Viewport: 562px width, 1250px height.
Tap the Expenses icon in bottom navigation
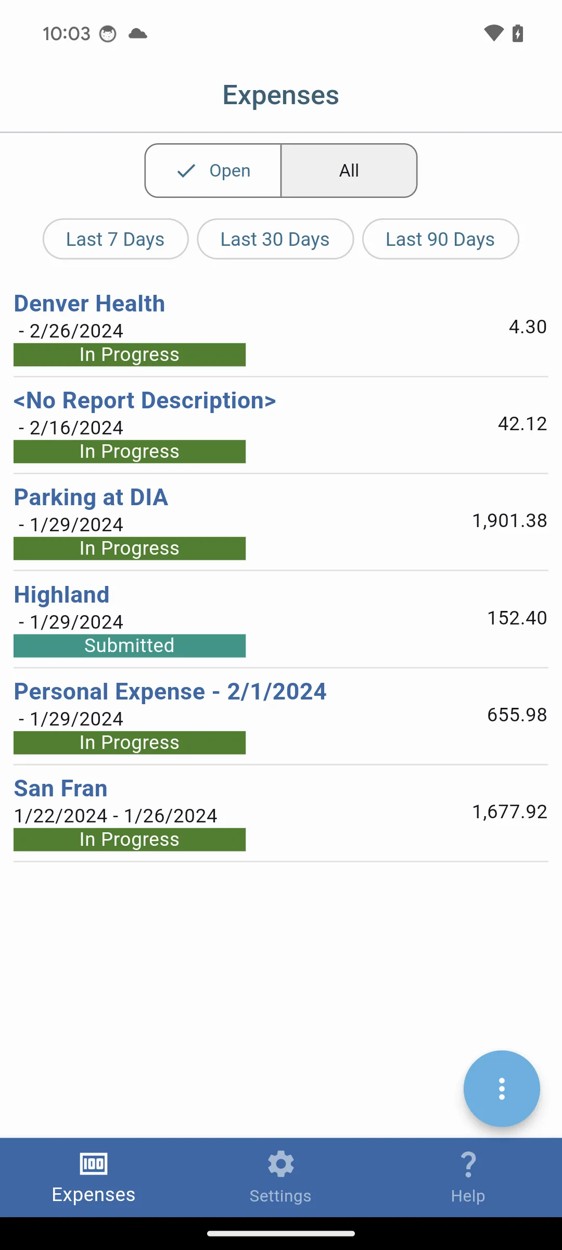tap(94, 1164)
